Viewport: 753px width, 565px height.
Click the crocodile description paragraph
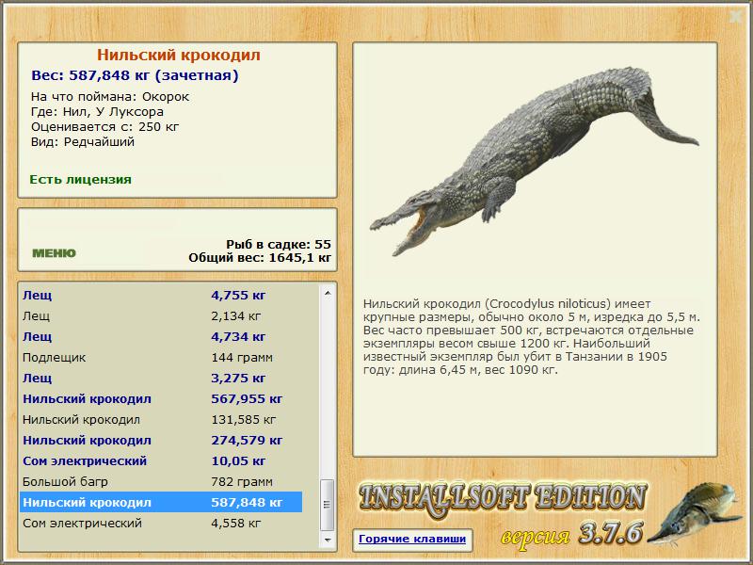tap(532, 337)
